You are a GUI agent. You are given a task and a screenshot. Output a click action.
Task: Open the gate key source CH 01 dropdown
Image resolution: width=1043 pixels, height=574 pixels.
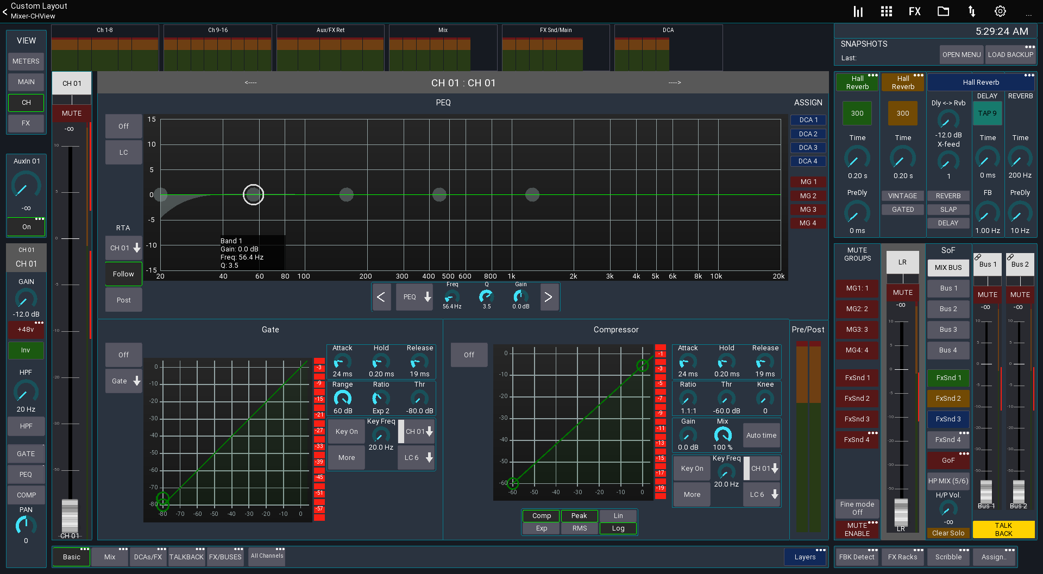click(416, 431)
